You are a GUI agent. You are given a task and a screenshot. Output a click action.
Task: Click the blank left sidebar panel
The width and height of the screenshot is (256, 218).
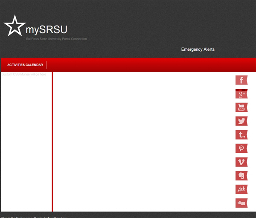coord(26,145)
